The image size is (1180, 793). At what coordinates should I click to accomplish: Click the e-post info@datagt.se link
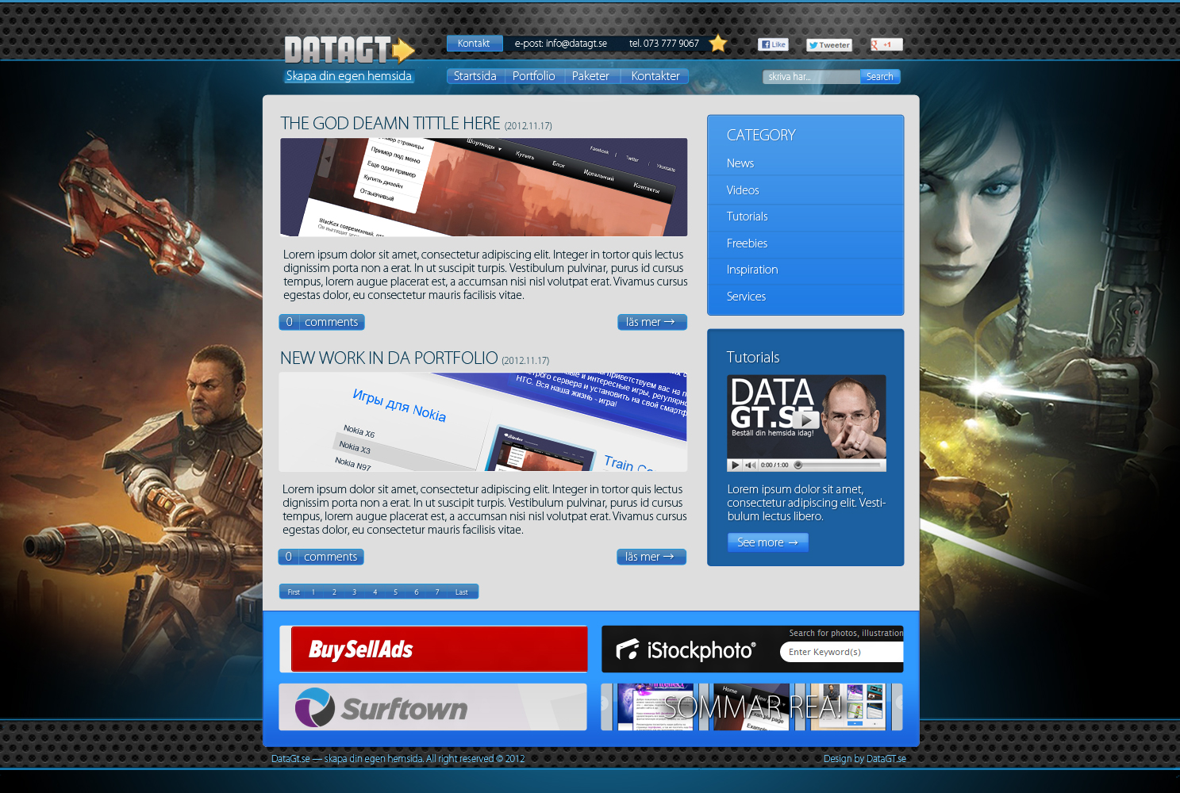[561, 44]
